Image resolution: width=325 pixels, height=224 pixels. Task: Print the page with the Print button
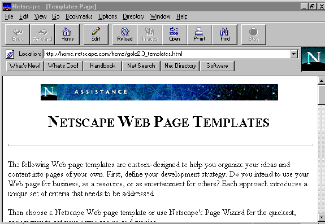tap(200, 34)
